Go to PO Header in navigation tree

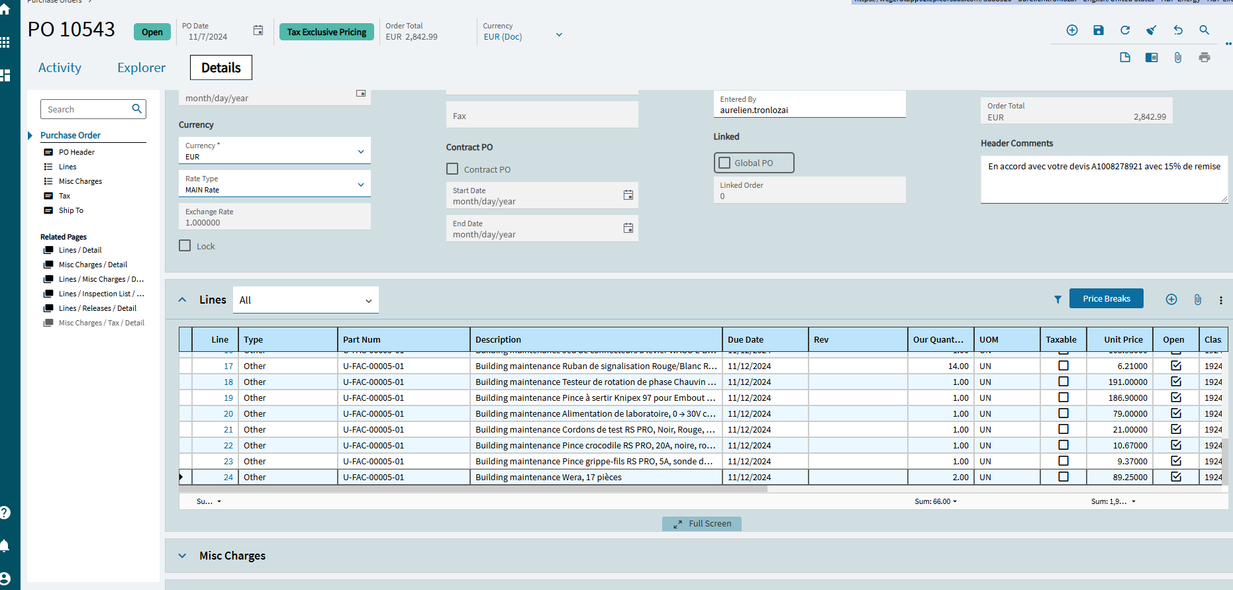(x=77, y=152)
